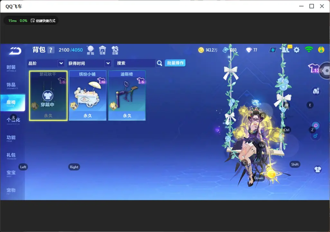Click the 143.2万 gold amount
Viewport: 330px width, 232px height.
pos(211,50)
